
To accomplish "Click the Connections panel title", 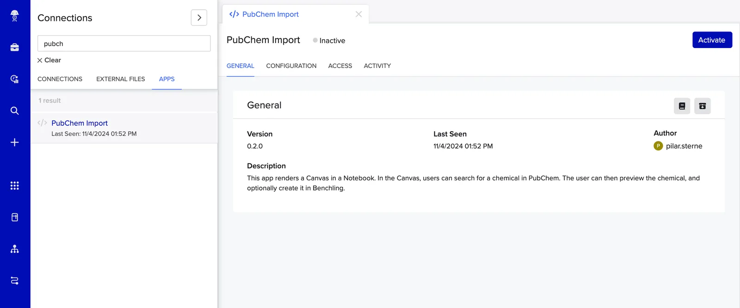I will [x=65, y=18].
